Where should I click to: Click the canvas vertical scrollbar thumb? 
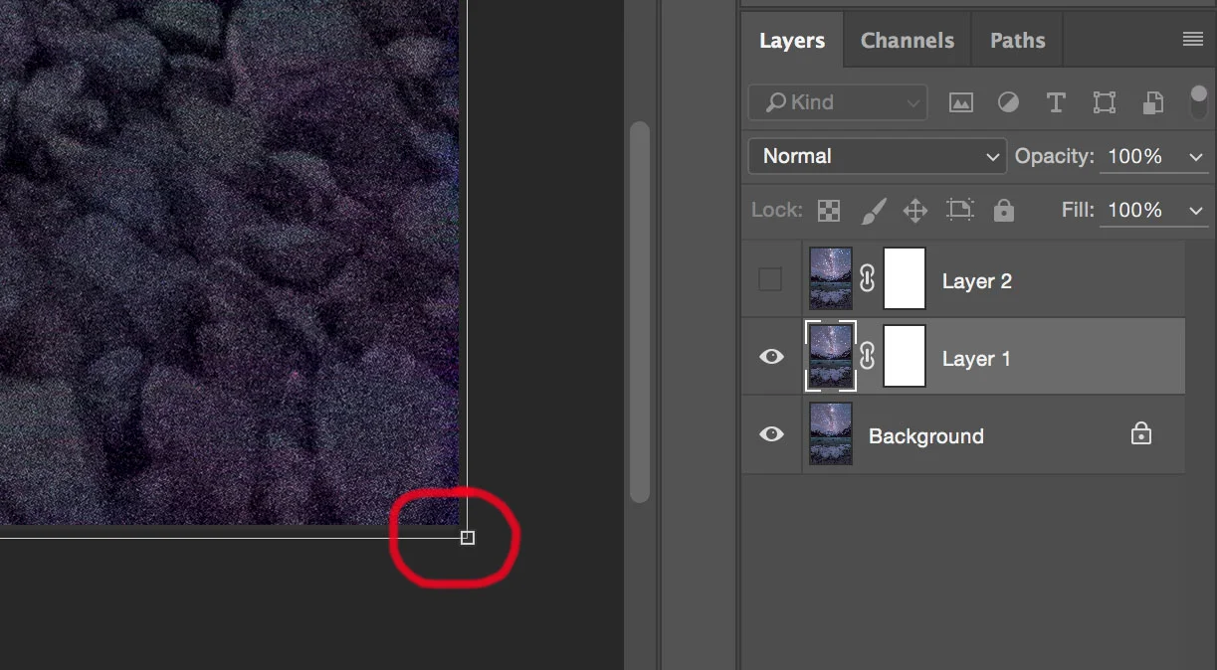[640, 311]
